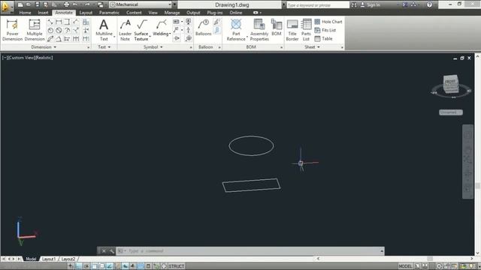
Task: Expand the Text panel dropdown
Action: [x=104, y=47]
